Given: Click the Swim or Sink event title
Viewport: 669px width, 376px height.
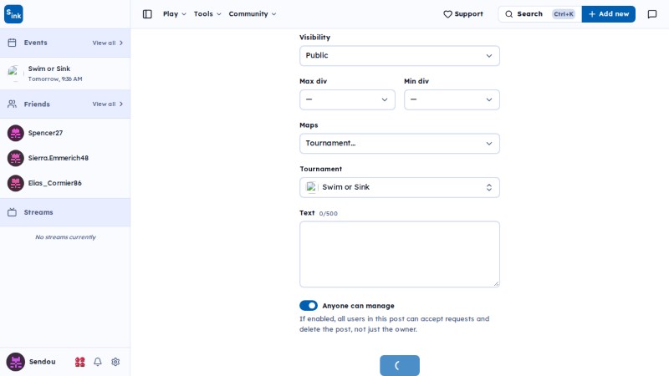Looking at the screenshot, I should pos(49,69).
